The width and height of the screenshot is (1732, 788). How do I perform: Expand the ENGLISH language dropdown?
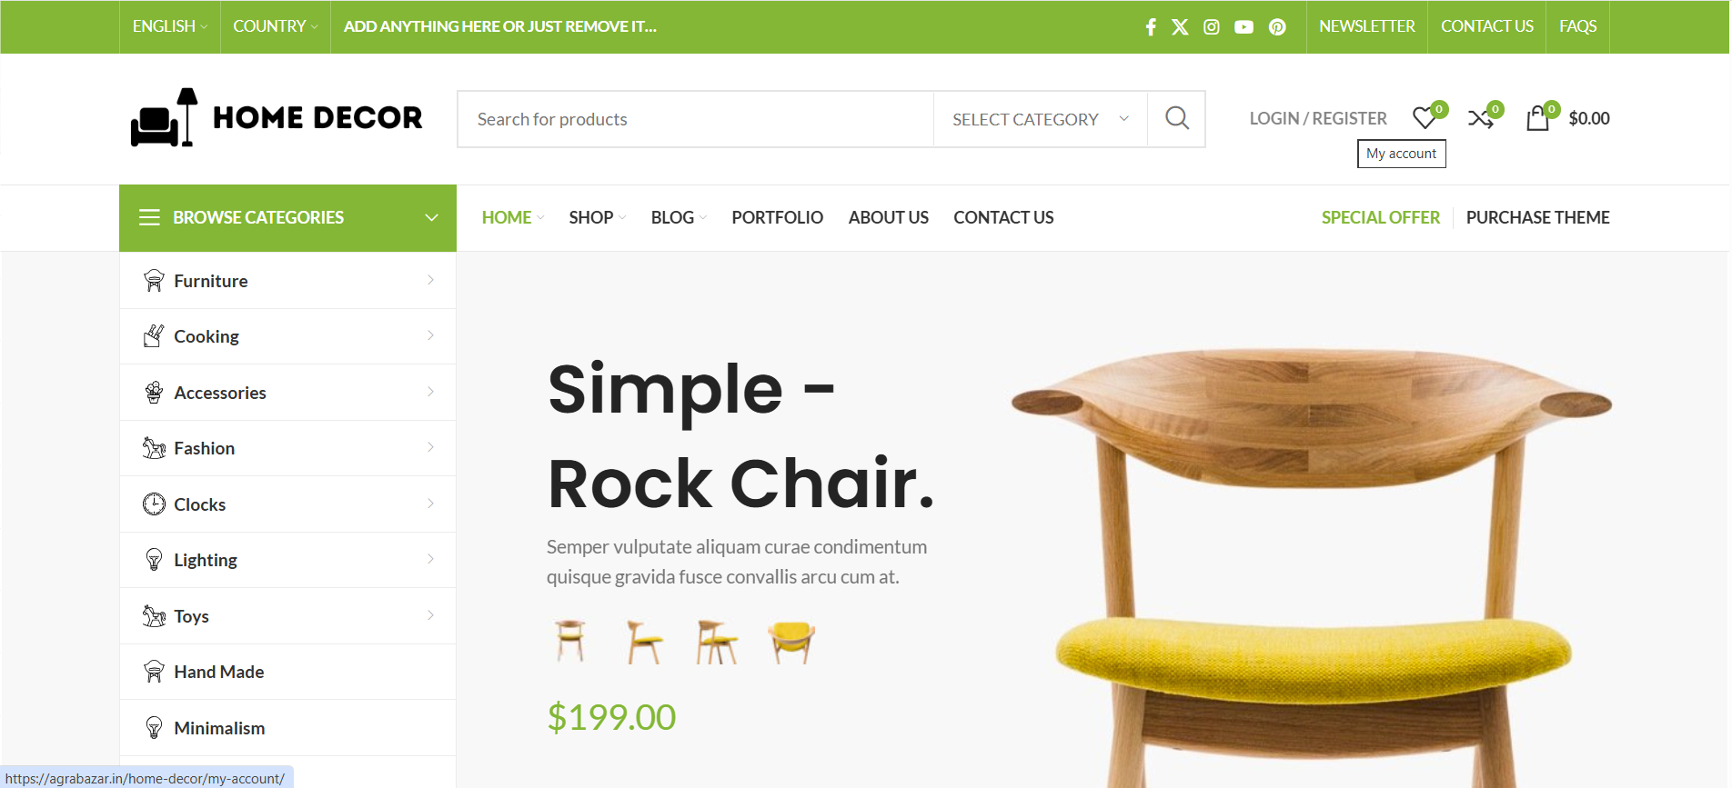169,26
